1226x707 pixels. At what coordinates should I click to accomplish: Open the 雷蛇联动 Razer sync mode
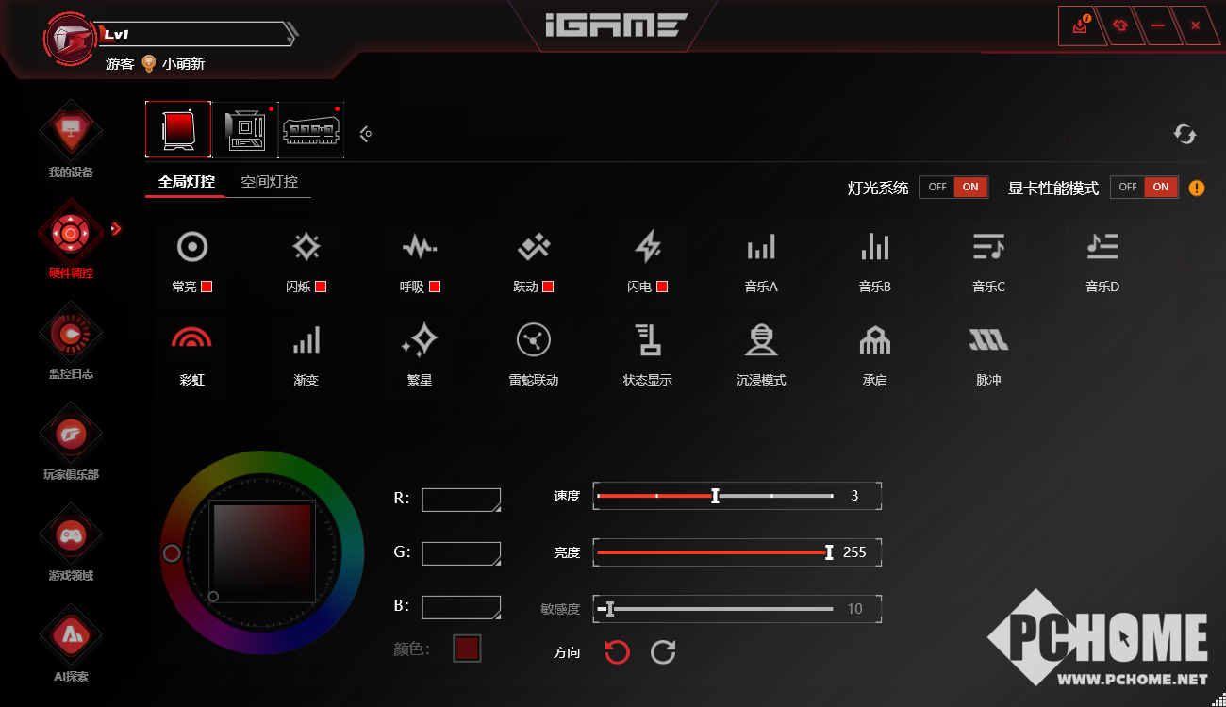[533, 339]
